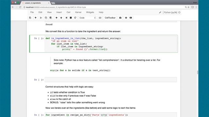Bookmark this page with star icon
This screenshot has width=209, height=117.
(188, 7)
